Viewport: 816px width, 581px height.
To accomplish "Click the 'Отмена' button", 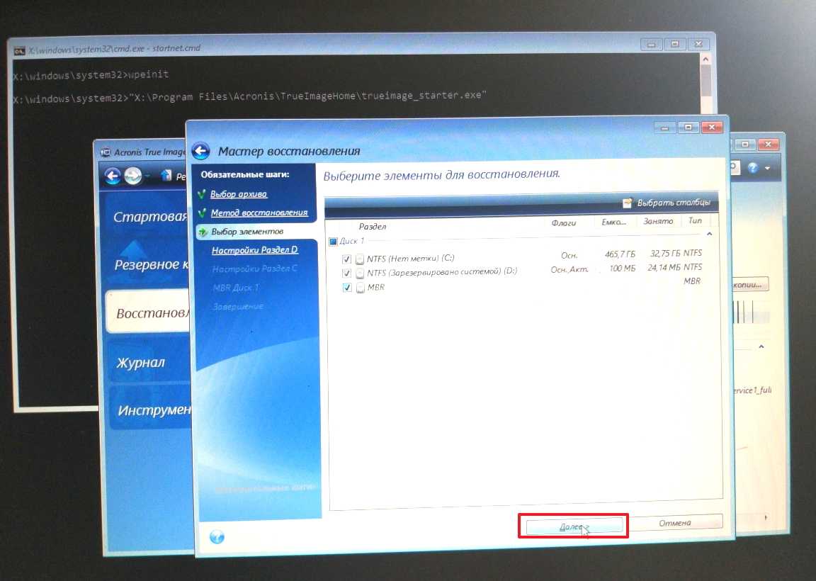I will [674, 523].
